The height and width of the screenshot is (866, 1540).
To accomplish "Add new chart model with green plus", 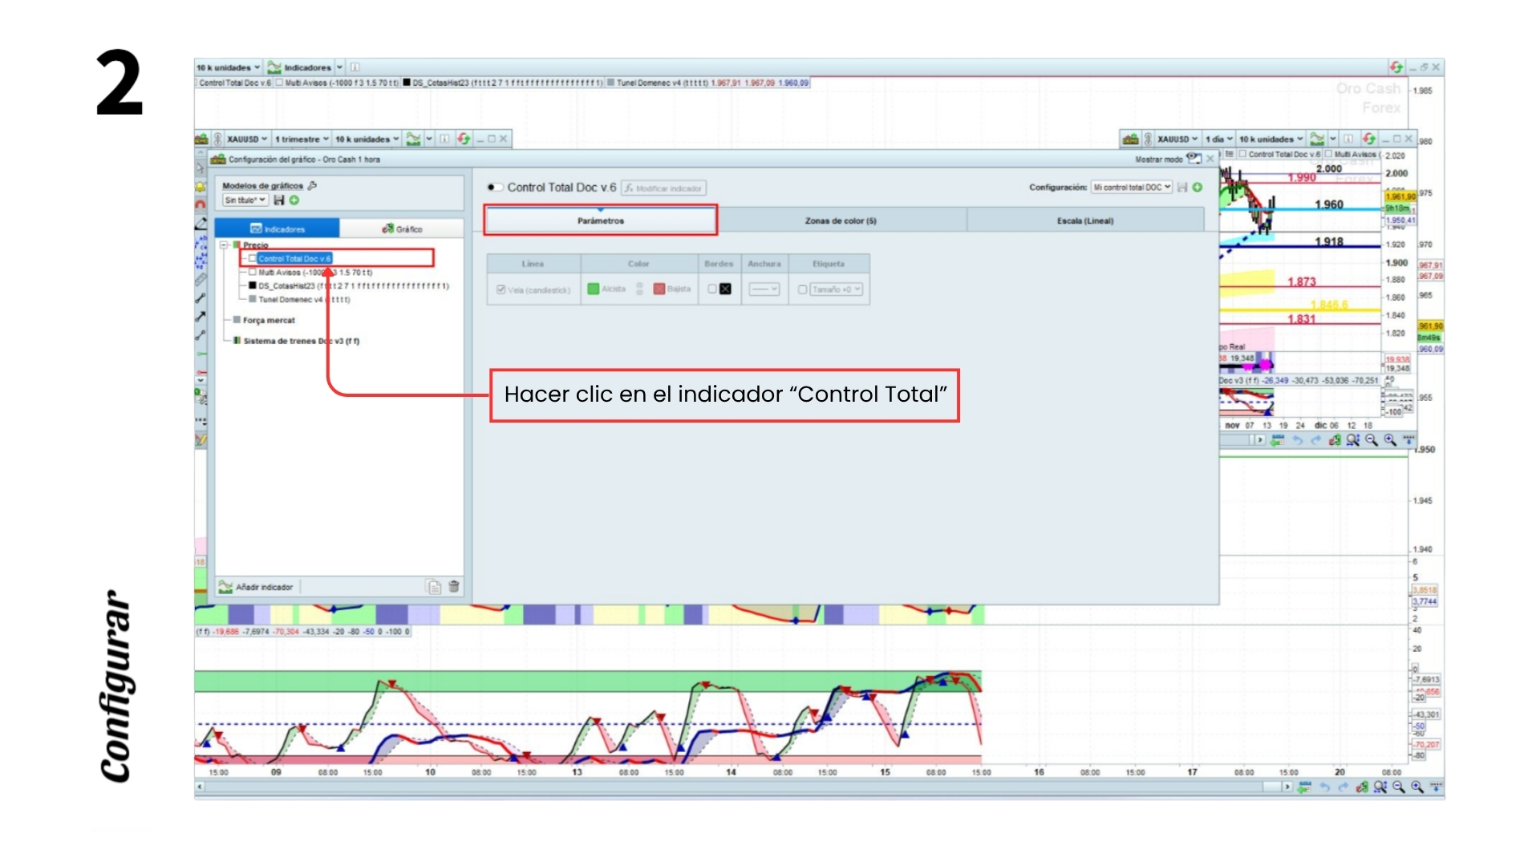I will pyautogui.click(x=294, y=200).
